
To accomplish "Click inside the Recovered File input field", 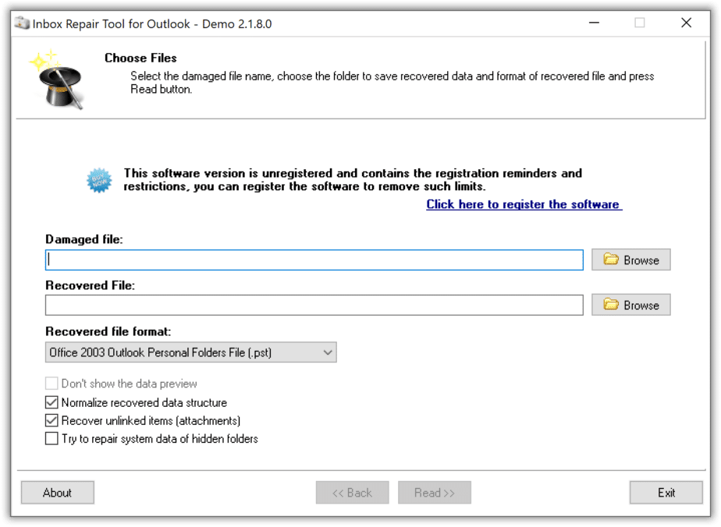I will [x=312, y=304].
